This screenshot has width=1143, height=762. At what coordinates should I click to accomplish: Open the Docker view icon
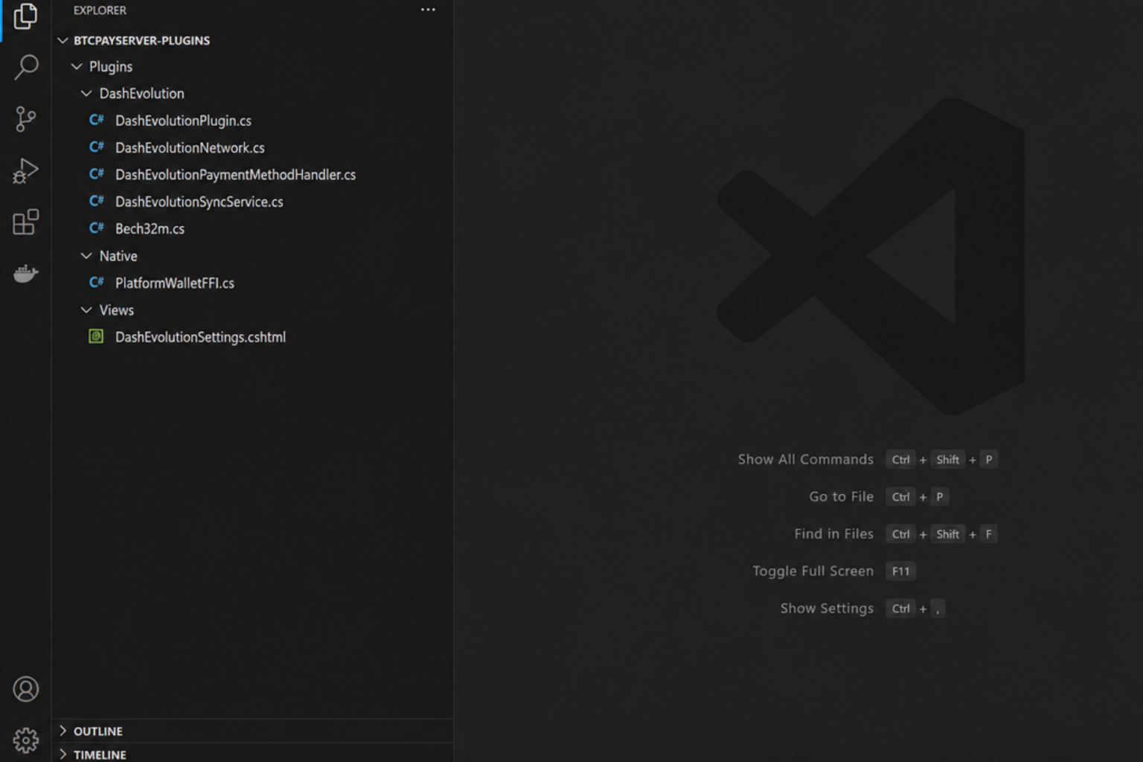25,274
